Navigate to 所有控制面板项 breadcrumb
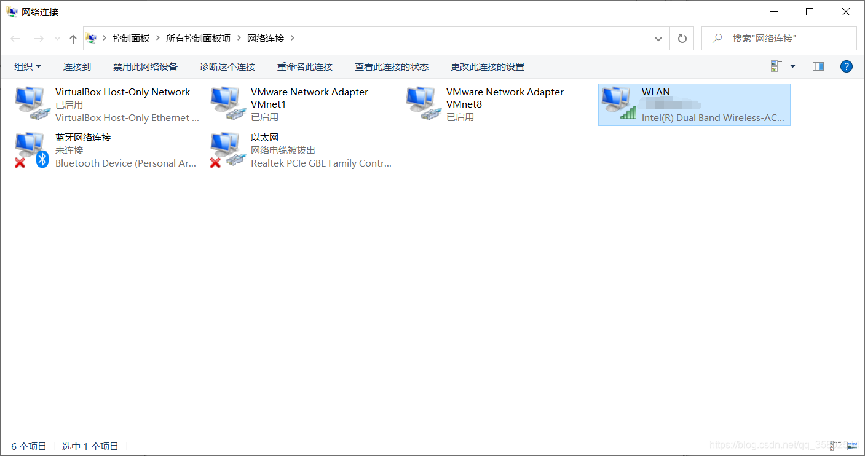Screen dimensions: 865x456 [x=198, y=38]
